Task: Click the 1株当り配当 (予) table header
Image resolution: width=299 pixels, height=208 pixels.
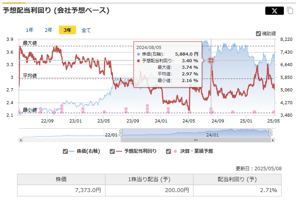Action: point(149,179)
